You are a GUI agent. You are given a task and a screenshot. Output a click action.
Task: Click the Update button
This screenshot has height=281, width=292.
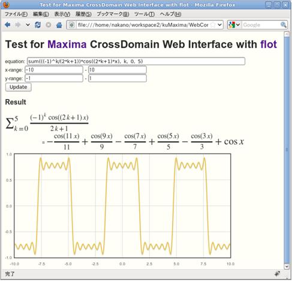18,87
